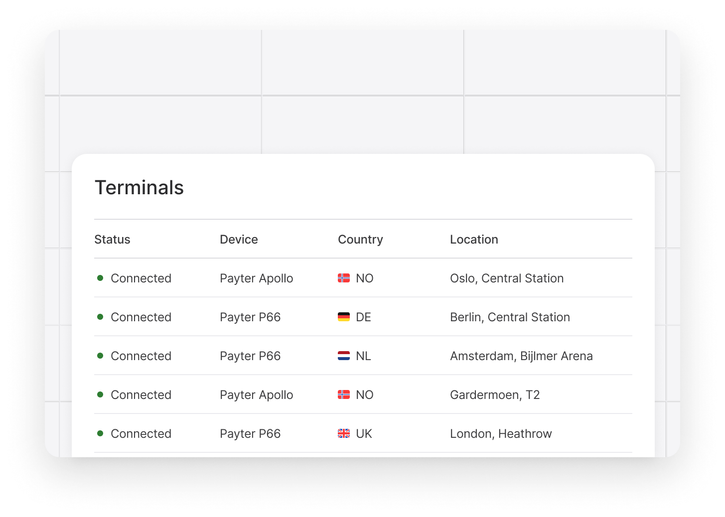Screen dimensions: 725x517
Task: Click the green status dot for London Heathrow
Action: tap(101, 433)
